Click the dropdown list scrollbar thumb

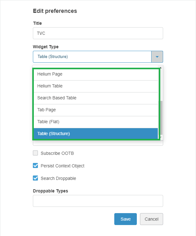161,118
